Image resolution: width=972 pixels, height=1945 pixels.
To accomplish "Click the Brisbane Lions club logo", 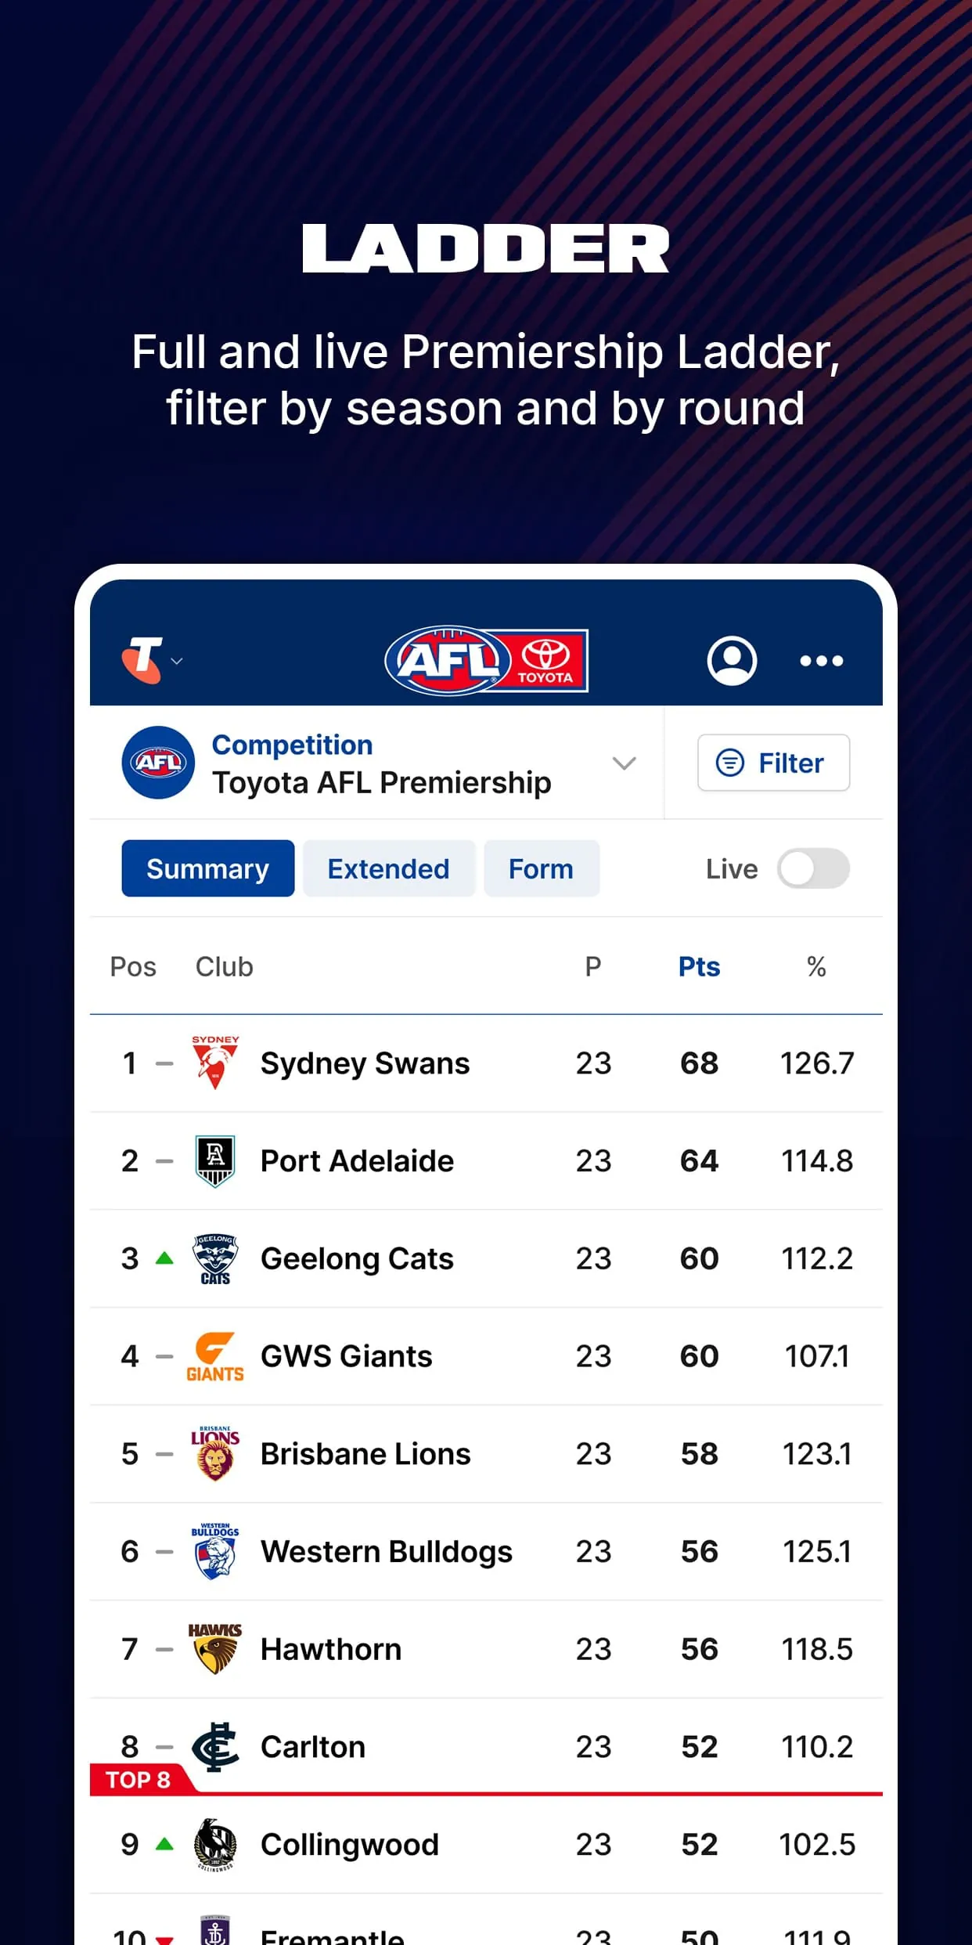I will pyautogui.click(x=215, y=1452).
